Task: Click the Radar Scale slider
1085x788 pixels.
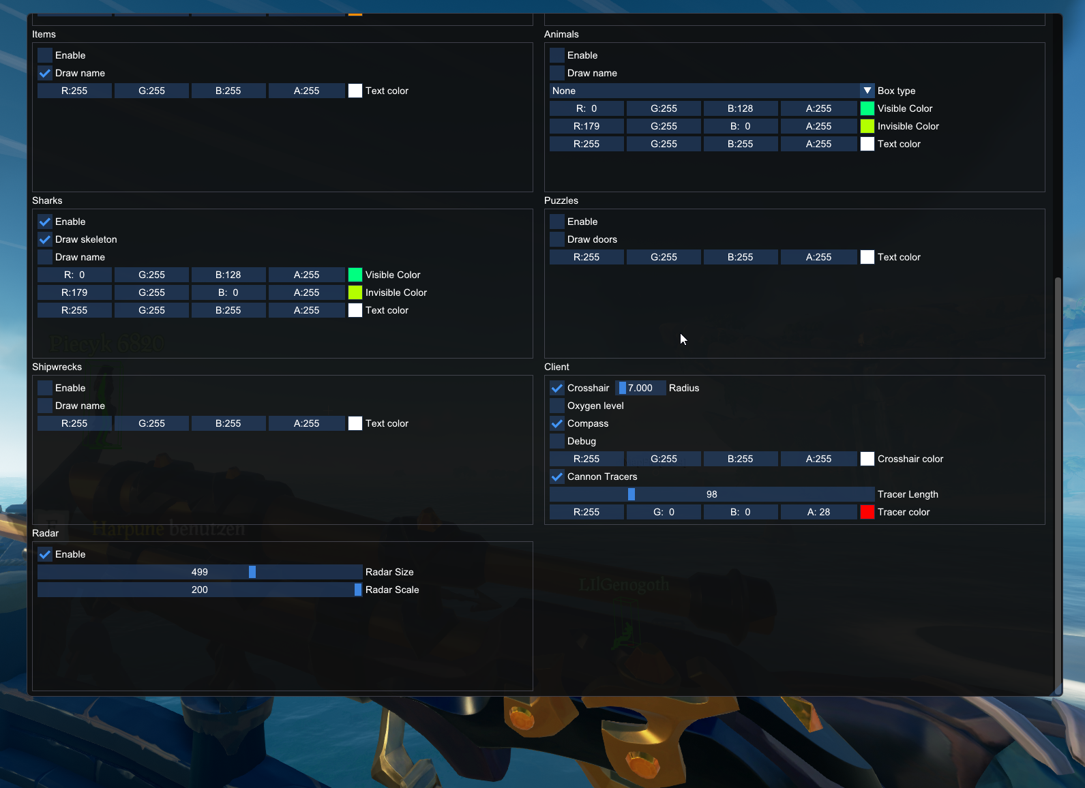Action: coord(200,590)
